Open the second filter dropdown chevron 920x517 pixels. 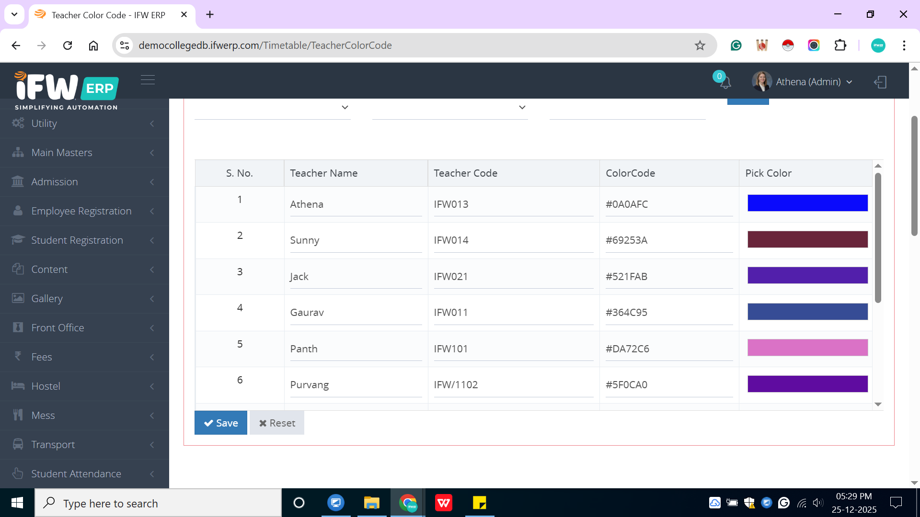[522, 107]
